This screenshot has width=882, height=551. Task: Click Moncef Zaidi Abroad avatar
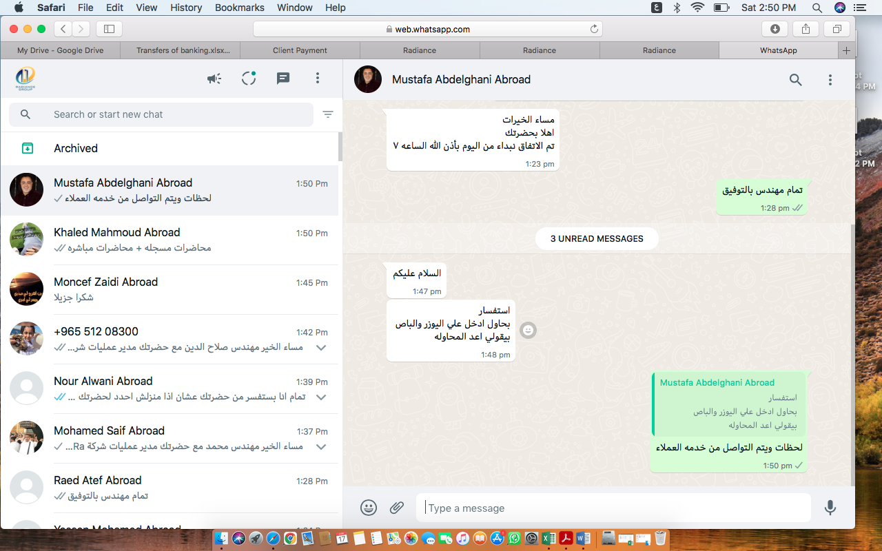[27, 289]
